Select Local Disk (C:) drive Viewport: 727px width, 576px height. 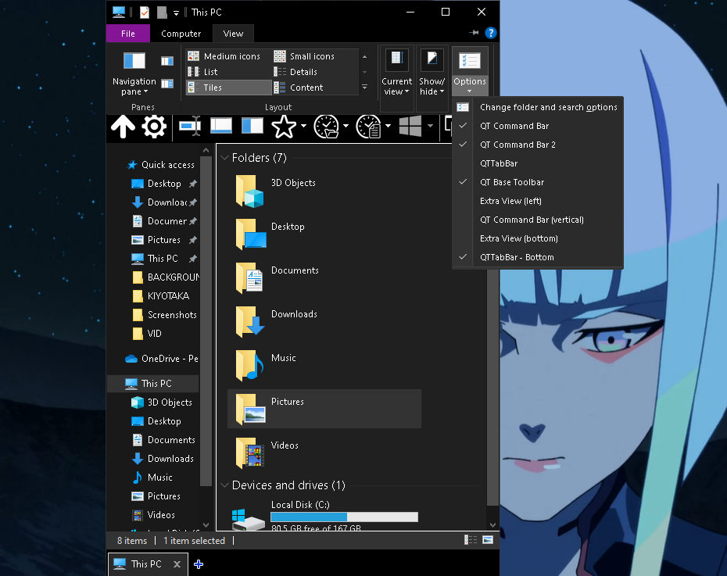pos(324,515)
